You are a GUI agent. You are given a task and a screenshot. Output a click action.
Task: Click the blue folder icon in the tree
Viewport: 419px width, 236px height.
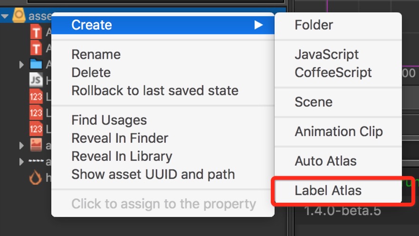(36, 64)
